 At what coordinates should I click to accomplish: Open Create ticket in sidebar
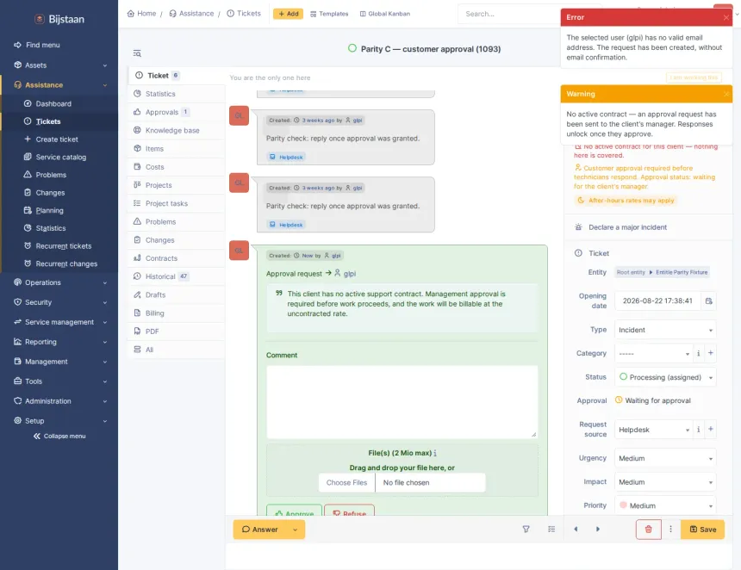[x=57, y=139]
